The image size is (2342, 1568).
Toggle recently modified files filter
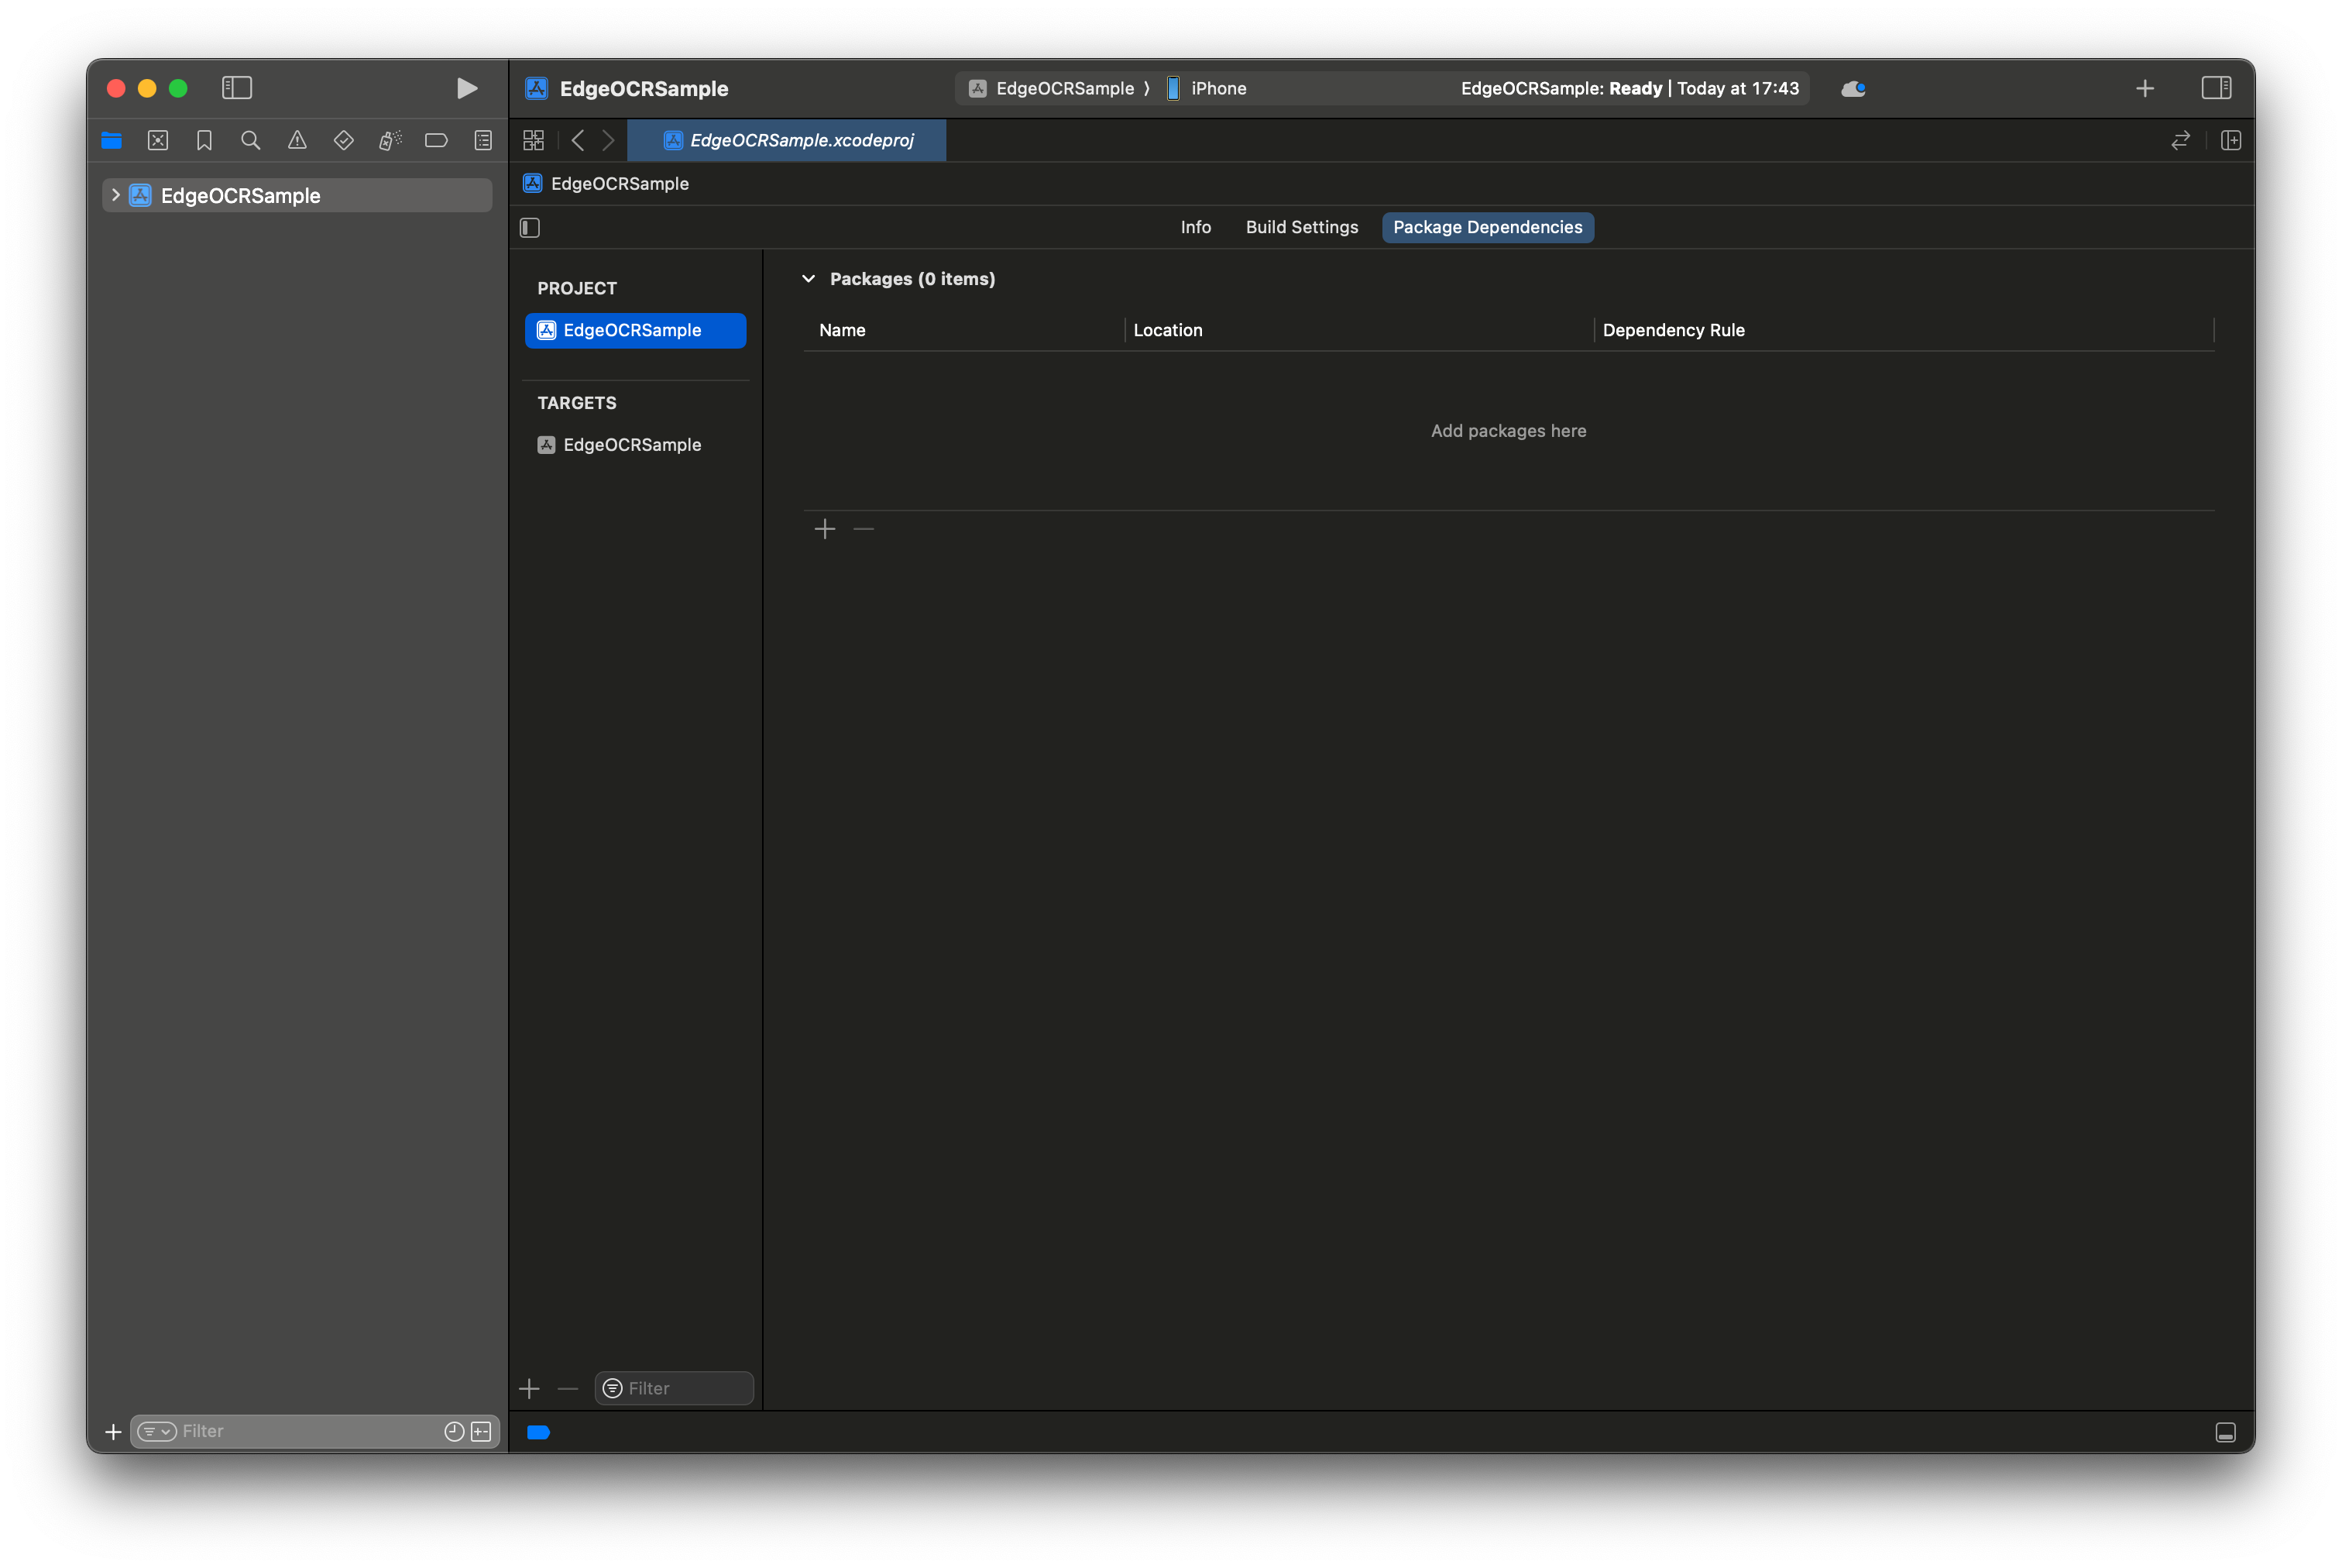click(454, 1432)
